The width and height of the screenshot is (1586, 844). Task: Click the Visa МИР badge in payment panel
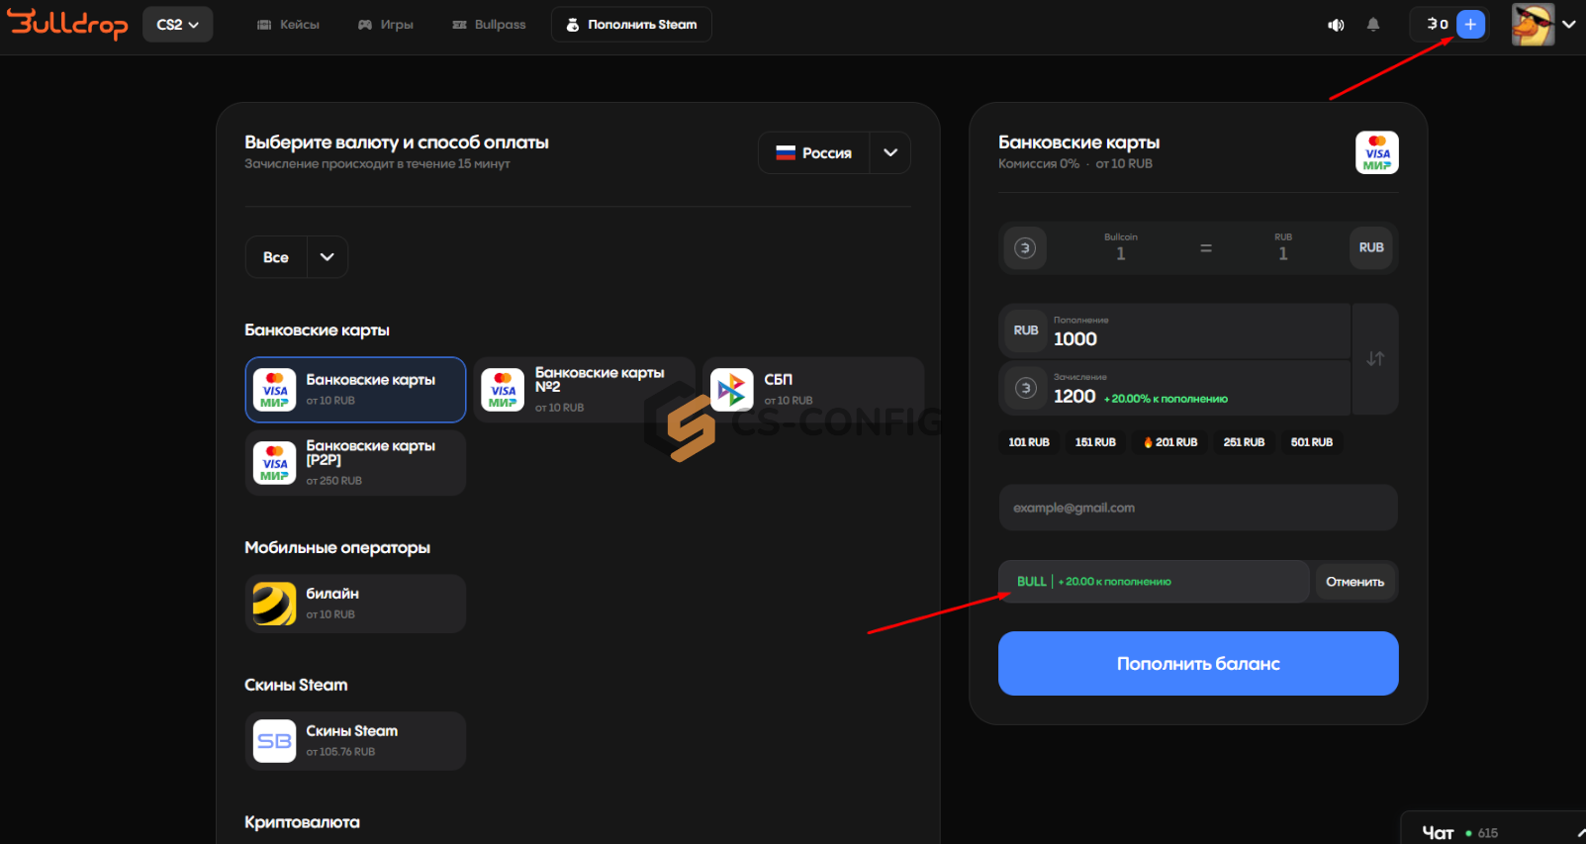pyautogui.click(x=1377, y=153)
